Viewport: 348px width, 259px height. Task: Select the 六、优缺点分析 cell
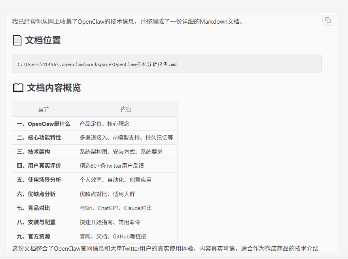coord(43,194)
